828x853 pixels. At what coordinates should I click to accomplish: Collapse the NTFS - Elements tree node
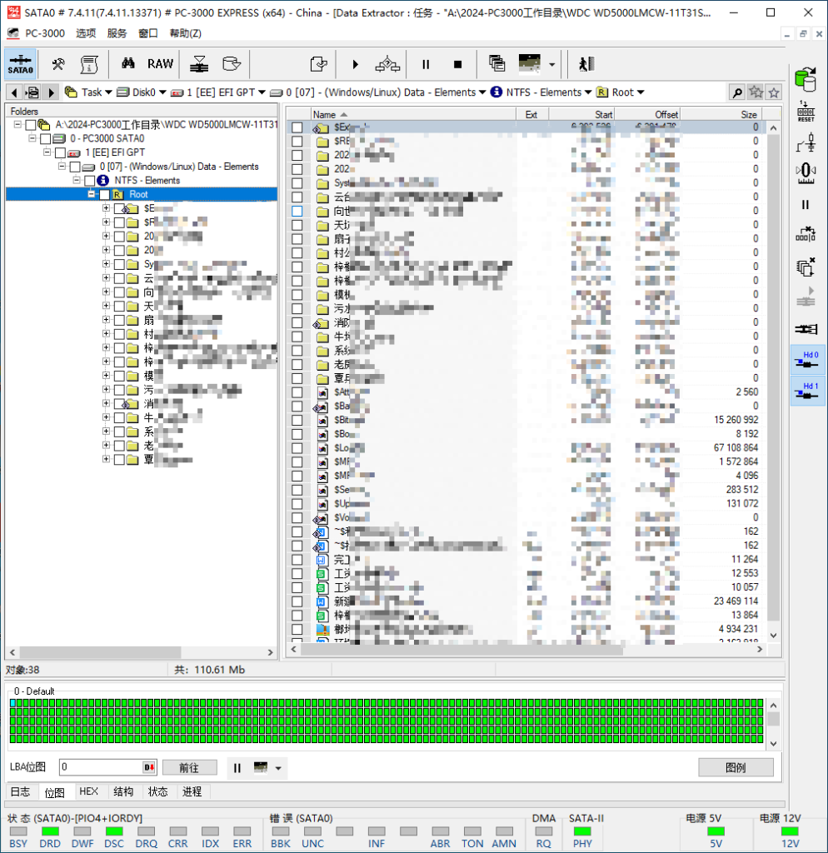77,180
